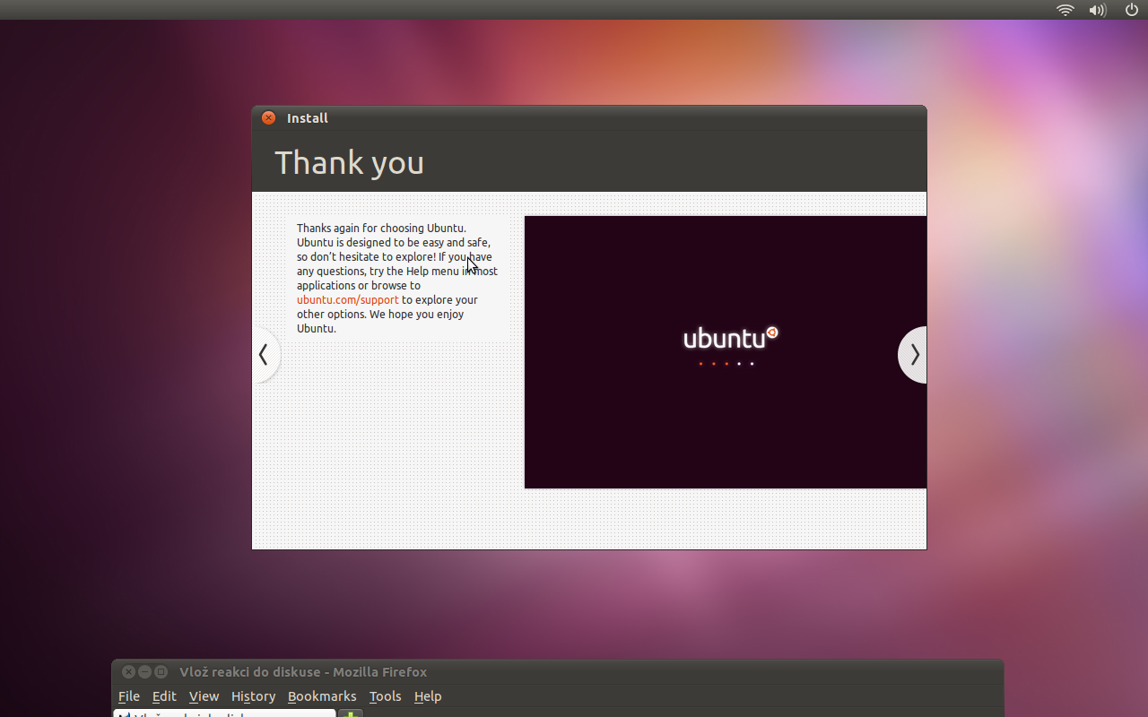Click the 'Thank you' heading
This screenshot has width=1148, height=717.
click(349, 162)
